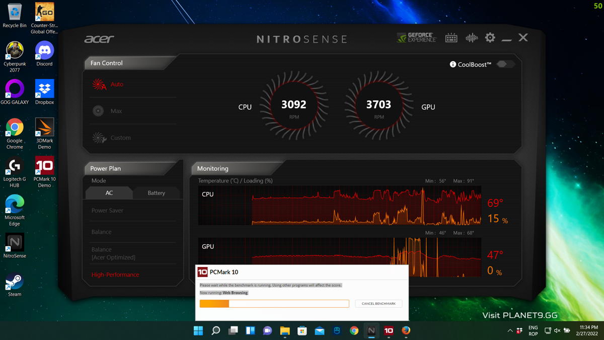Open the keyboard settings icon in NitroSense
Image resolution: width=604 pixels, height=340 pixels.
coord(451,38)
